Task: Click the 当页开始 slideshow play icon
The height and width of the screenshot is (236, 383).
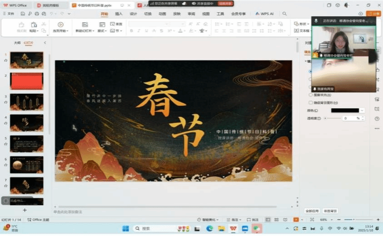Action: [x=60, y=25]
